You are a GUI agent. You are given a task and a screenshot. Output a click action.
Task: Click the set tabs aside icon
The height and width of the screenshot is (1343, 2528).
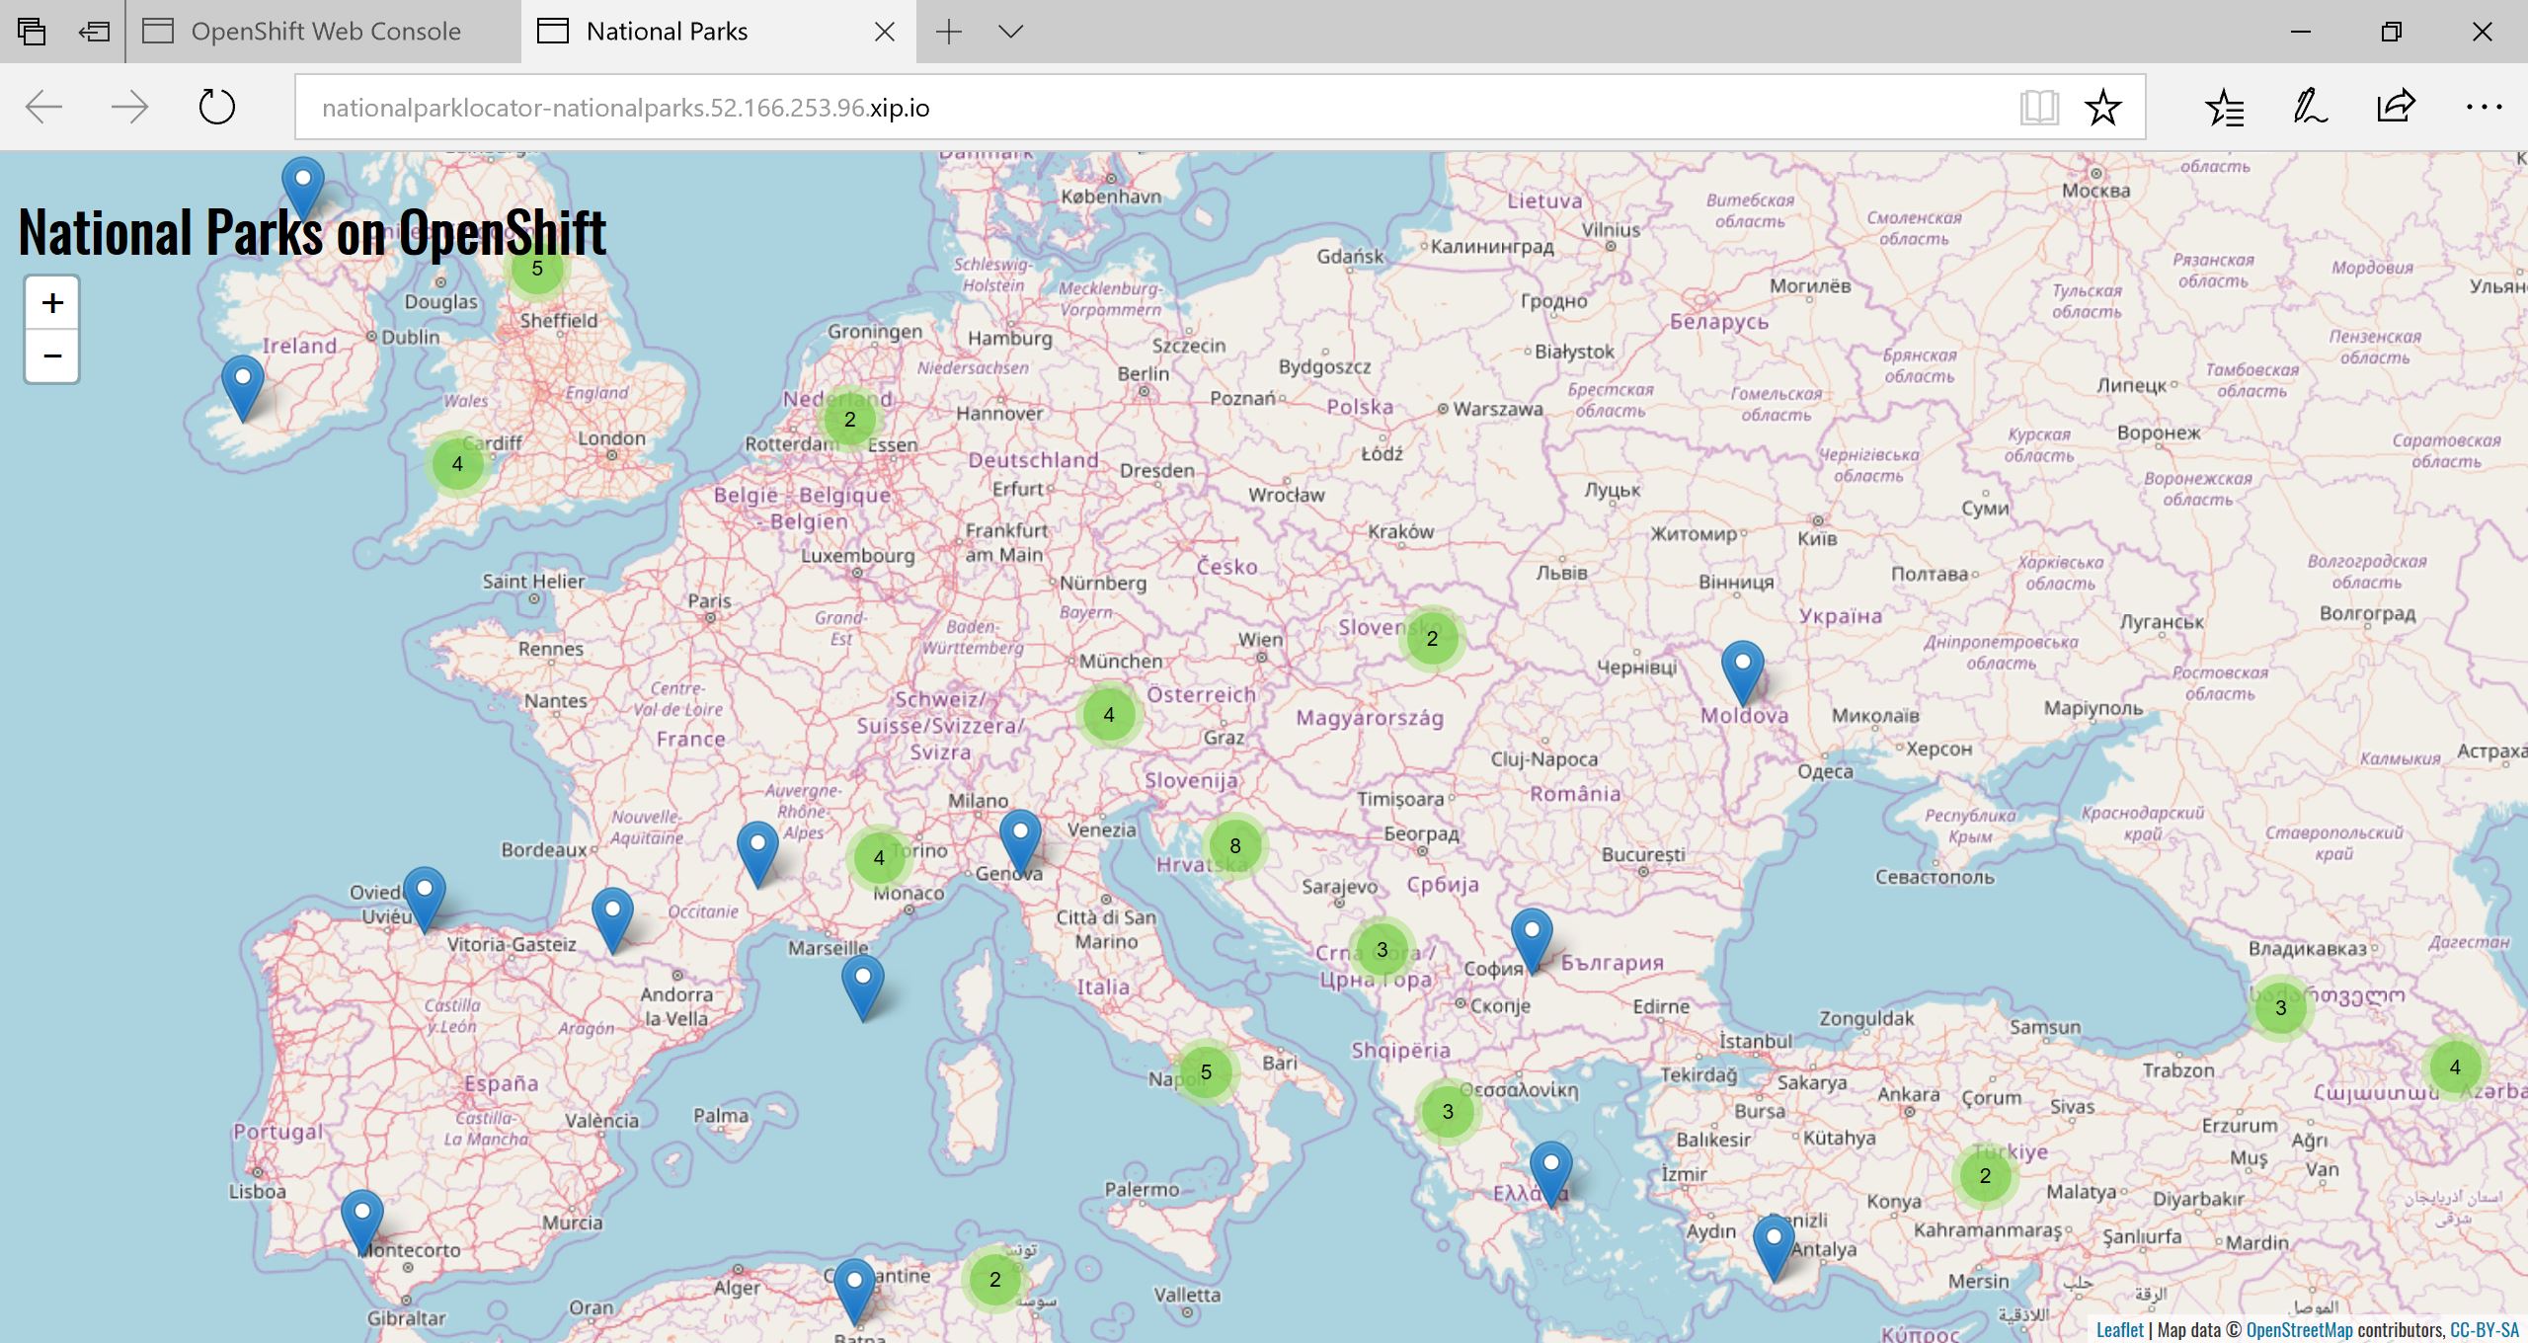[94, 32]
